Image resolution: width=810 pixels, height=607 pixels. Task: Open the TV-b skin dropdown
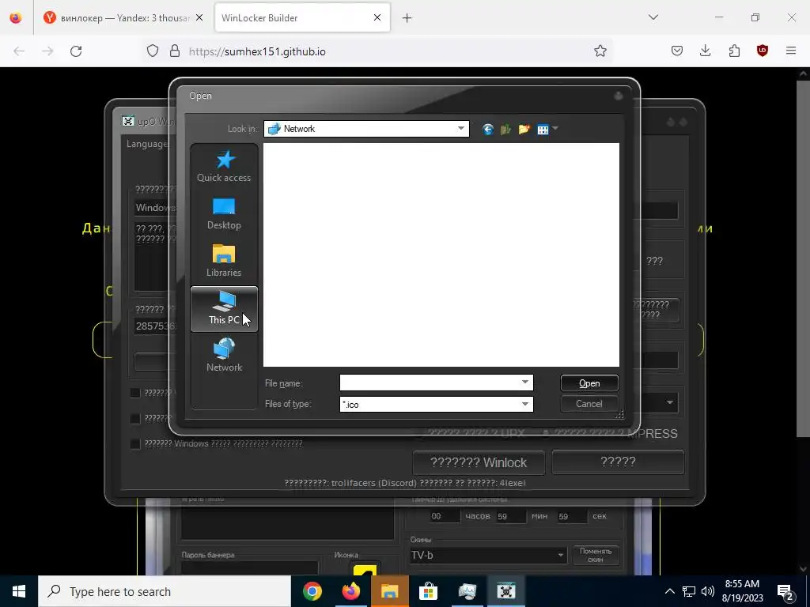(x=561, y=556)
